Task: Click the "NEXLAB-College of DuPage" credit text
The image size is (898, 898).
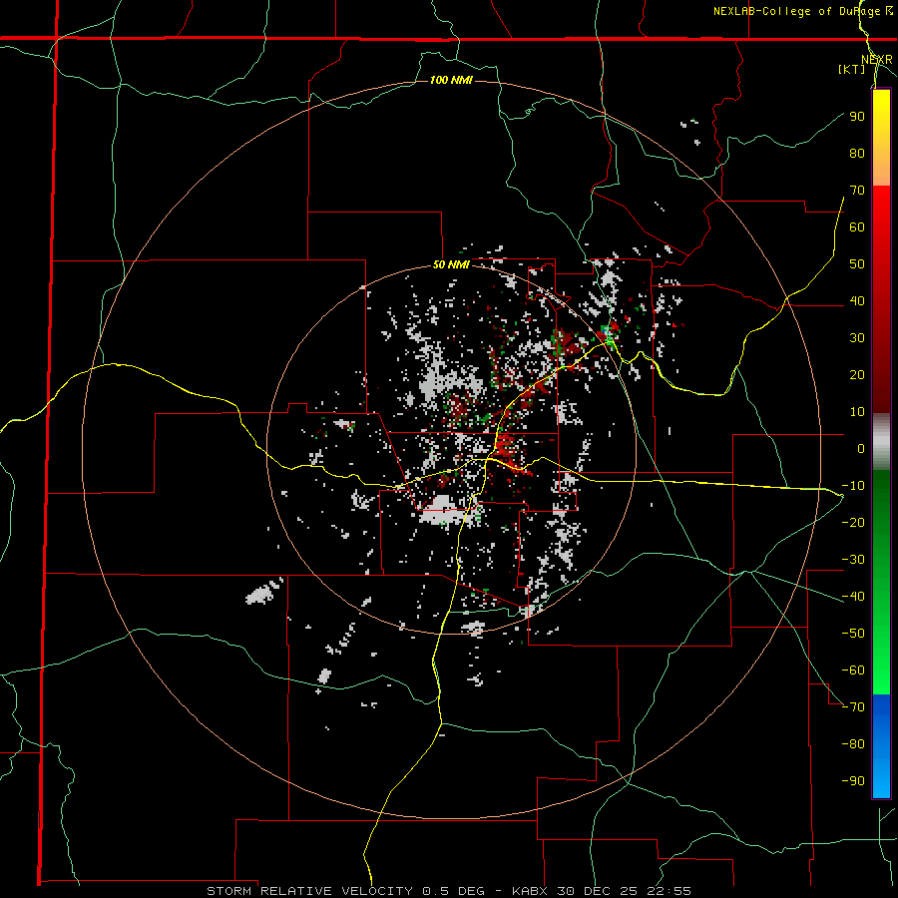Action: 799,11
